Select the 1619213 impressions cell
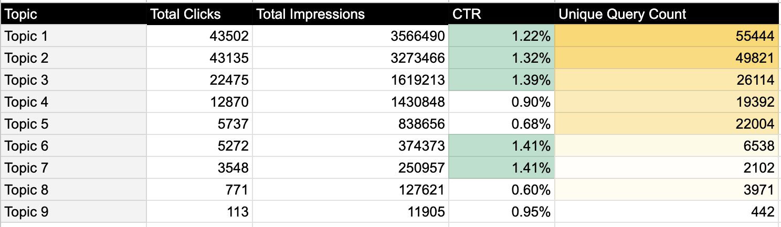The image size is (781, 227). tap(351, 80)
